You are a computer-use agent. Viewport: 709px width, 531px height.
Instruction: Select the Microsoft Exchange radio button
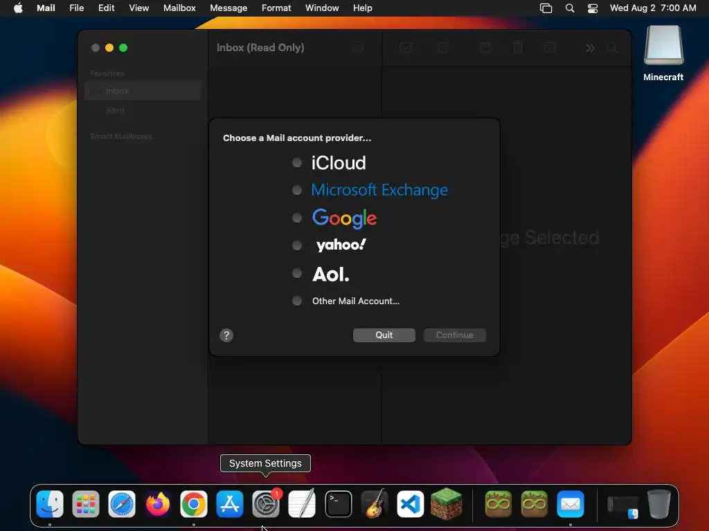(296, 190)
